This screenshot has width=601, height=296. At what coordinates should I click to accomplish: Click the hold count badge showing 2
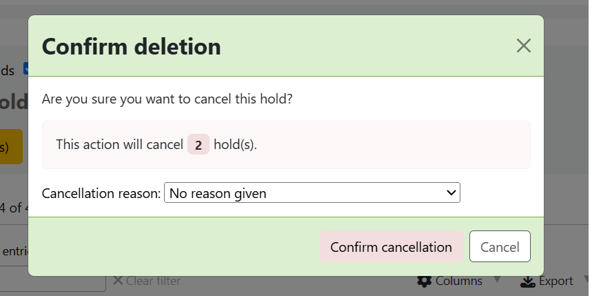pos(198,145)
